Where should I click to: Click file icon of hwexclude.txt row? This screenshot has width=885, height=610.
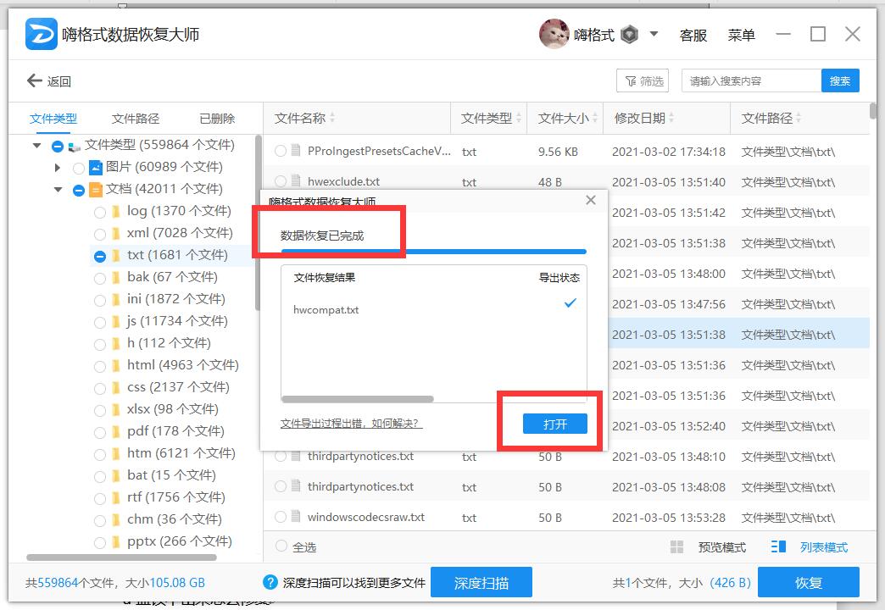coord(296,181)
